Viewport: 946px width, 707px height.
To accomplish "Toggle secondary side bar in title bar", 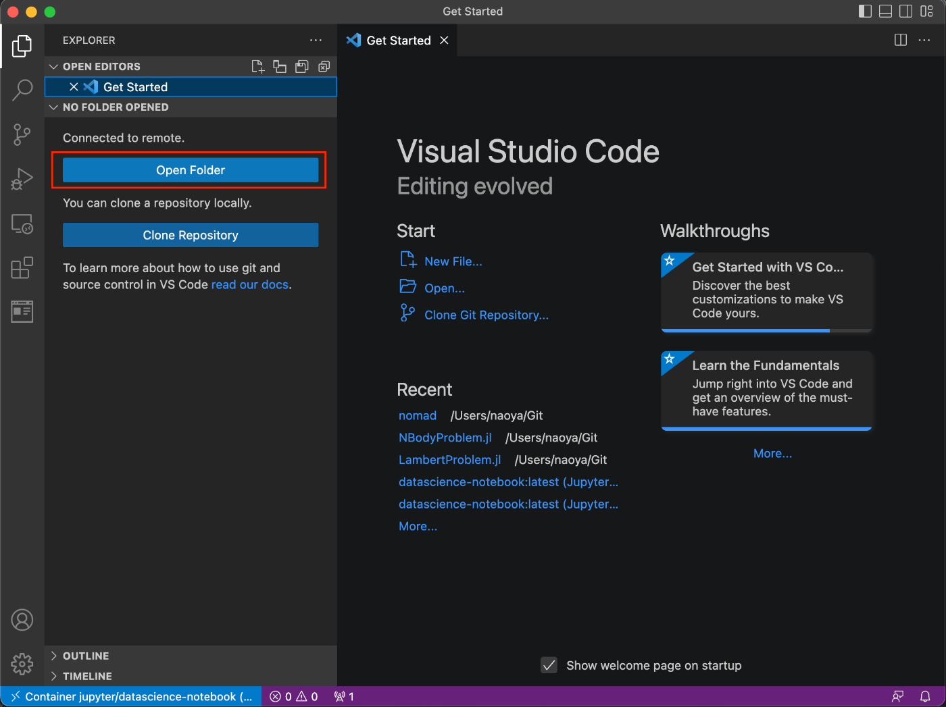I will tap(906, 11).
